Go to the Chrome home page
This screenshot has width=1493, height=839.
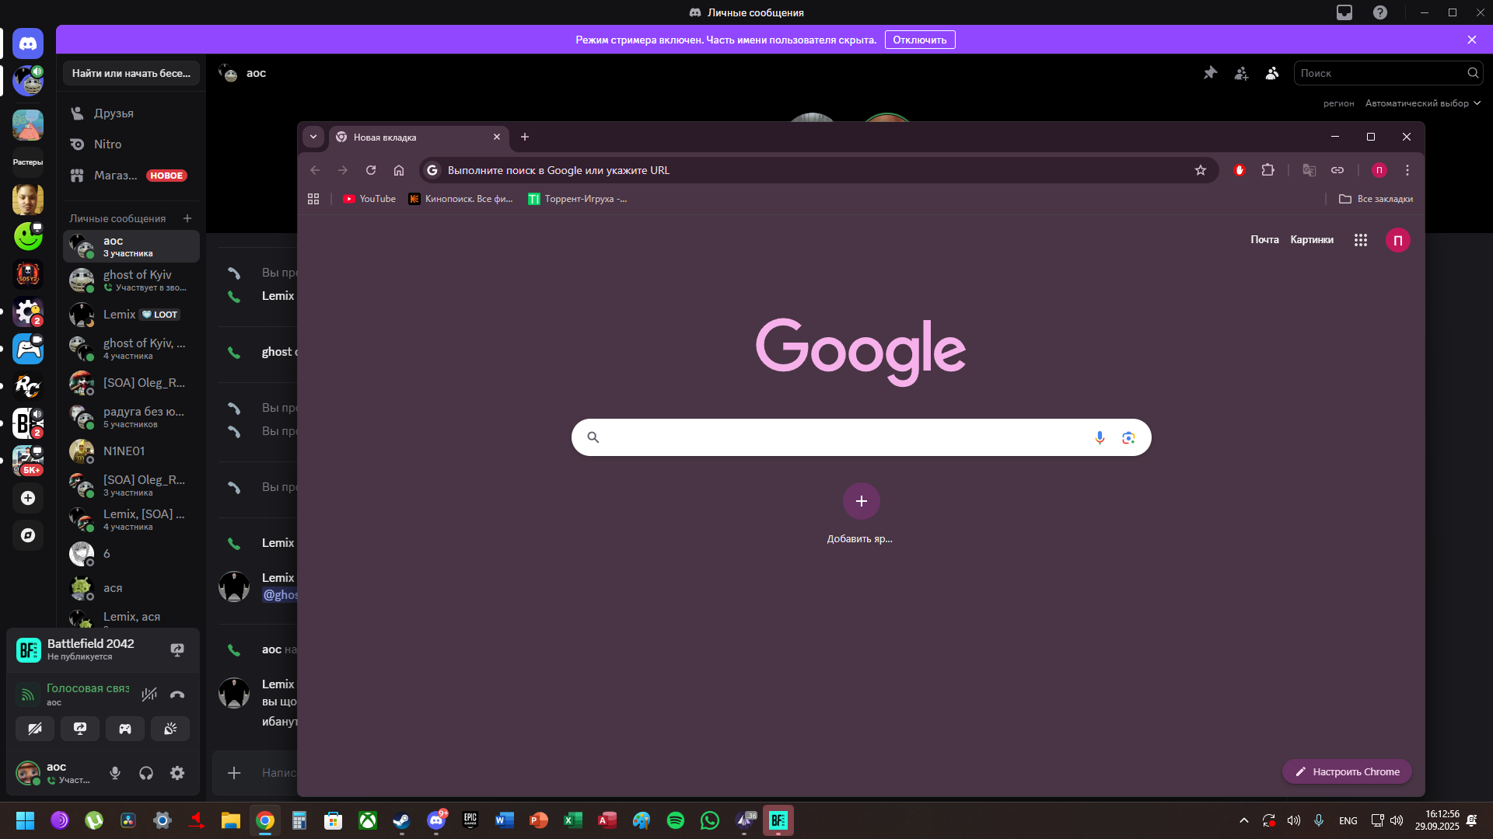[x=399, y=170]
